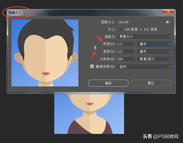The height and width of the screenshot is (143, 183).
Task: Click the resolution field showing 300
Action: 126,59
